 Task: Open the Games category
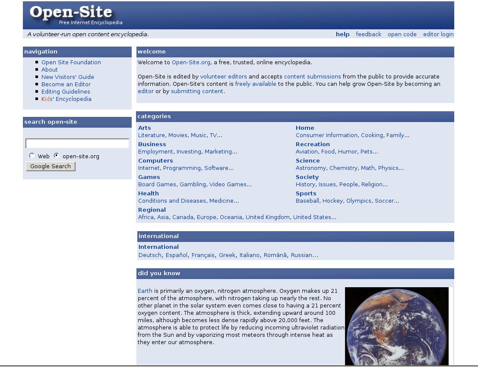(149, 177)
